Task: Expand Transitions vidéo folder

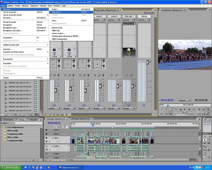Action: pyautogui.click(x=2, y=141)
